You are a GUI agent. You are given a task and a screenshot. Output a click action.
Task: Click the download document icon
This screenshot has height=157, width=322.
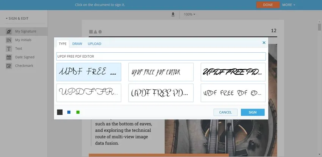173,14
